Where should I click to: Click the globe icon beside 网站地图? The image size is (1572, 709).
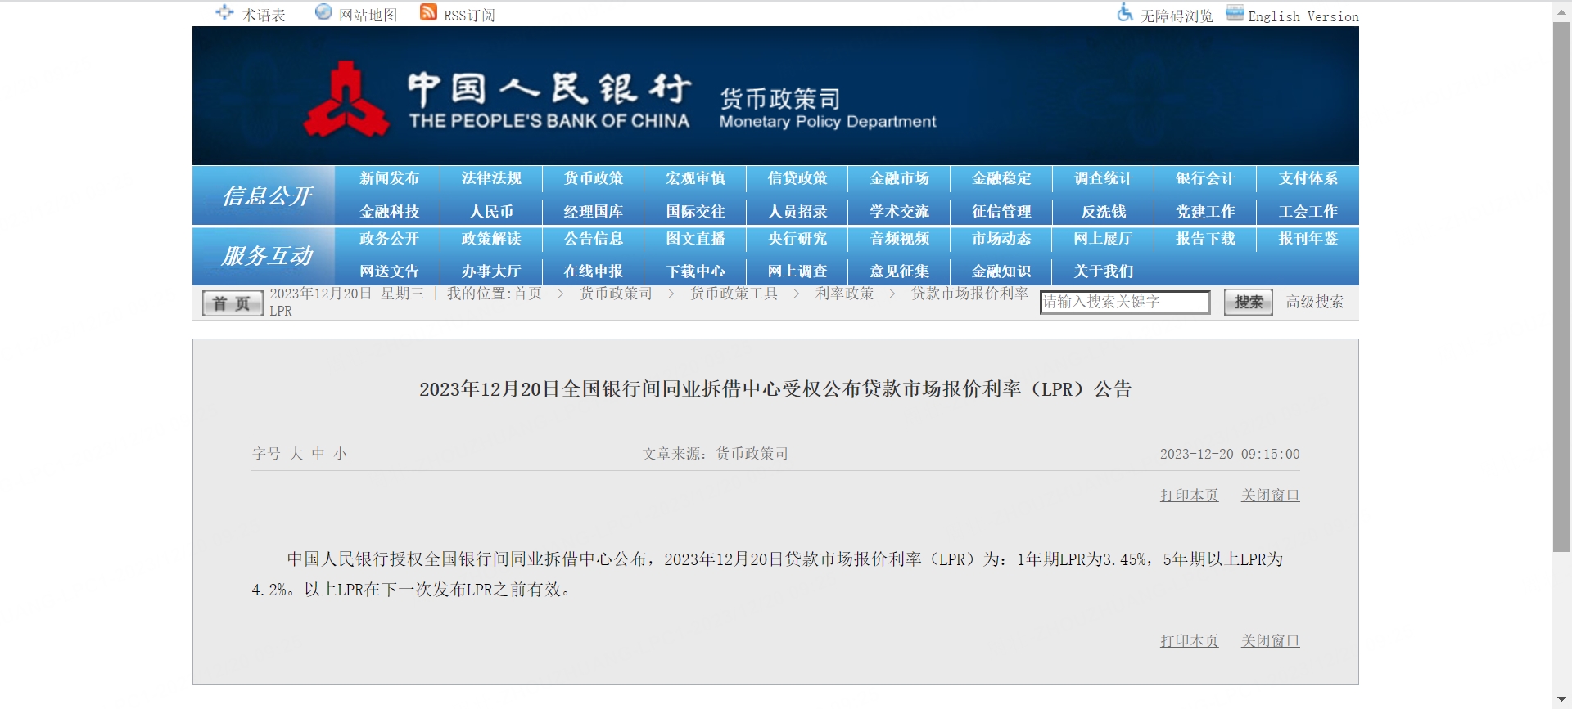pyautogui.click(x=323, y=12)
